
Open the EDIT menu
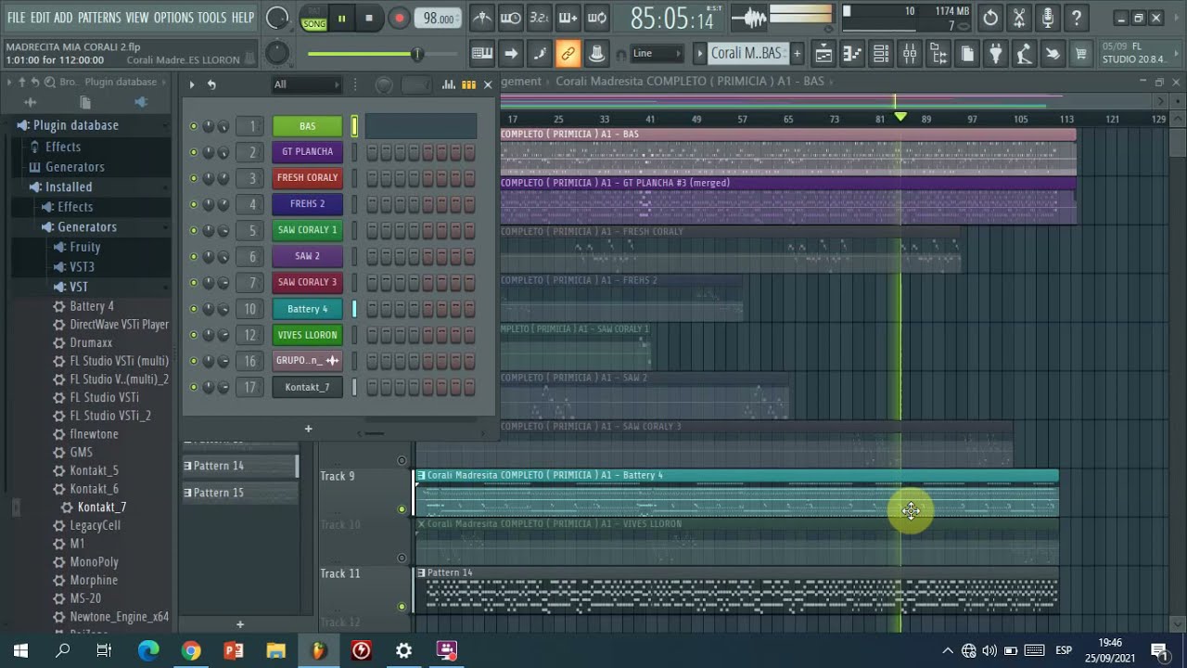tap(40, 18)
